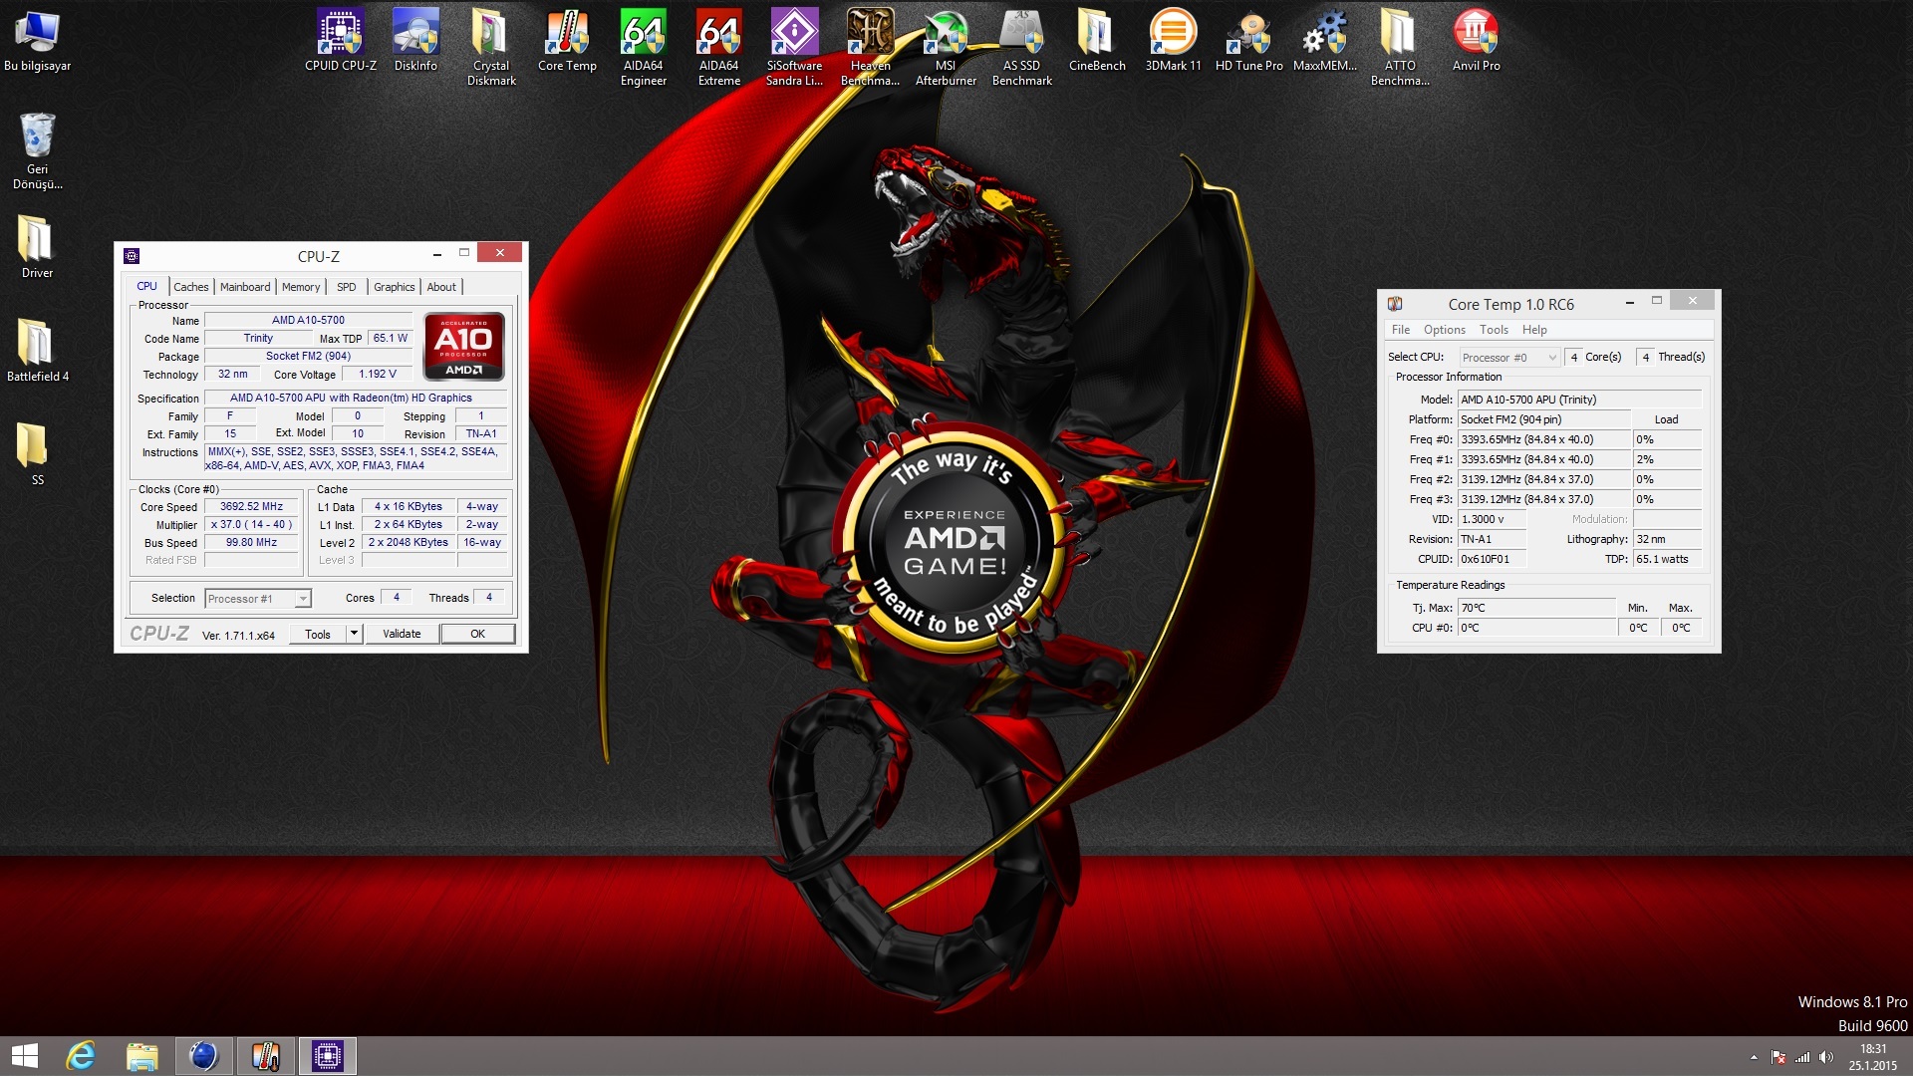
Task: Open Processor #1 selection dropdown
Action: pos(258,599)
